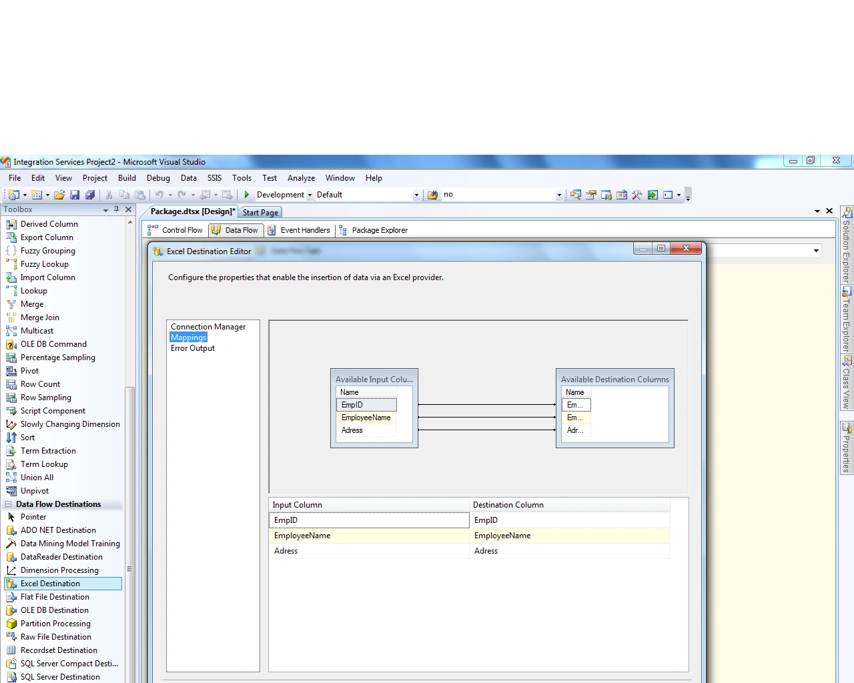Switch to the Start Page tab
This screenshot has height=683, width=854.
[260, 213]
